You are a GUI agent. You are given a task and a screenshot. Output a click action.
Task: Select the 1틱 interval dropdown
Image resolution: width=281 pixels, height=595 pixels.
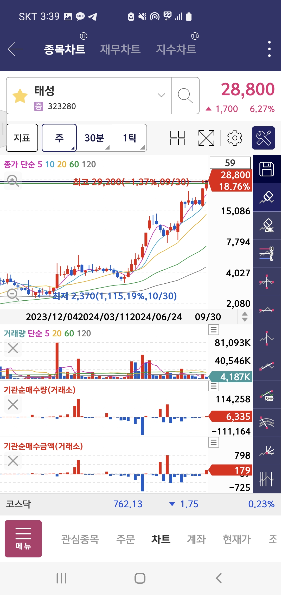click(129, 138)
